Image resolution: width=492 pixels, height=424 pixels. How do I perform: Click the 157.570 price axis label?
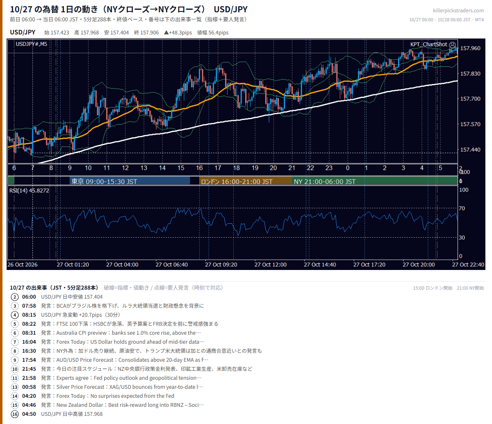click(x=470, y=124)
